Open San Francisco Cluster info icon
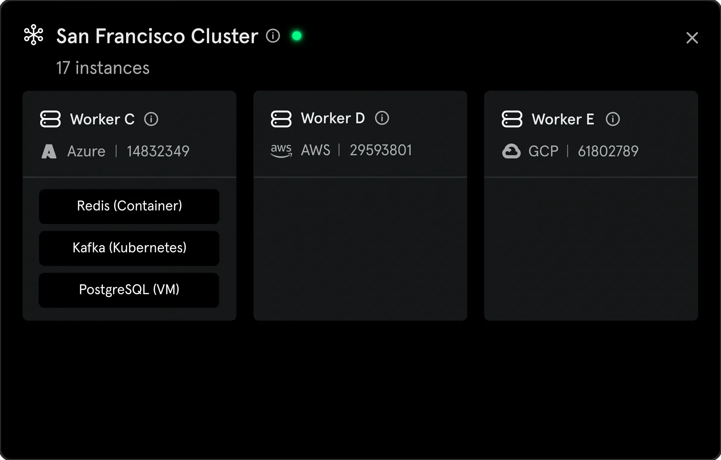Screen dimensions: 721x460 (273, 36)
